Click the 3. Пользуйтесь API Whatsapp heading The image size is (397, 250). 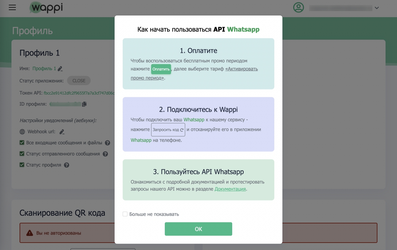point(198,172)
